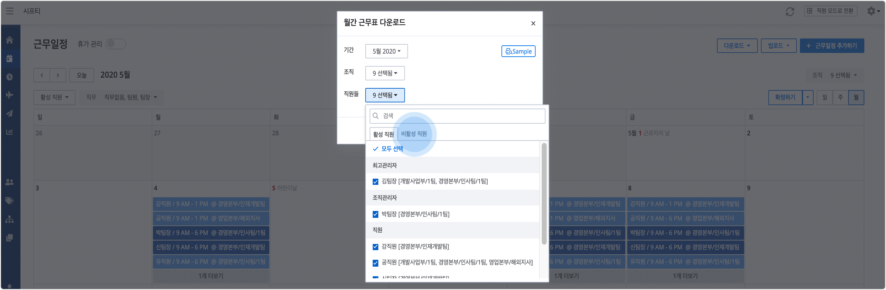
Task: Toggle the 모두 선택 option
Action: (x=388, y=149)
